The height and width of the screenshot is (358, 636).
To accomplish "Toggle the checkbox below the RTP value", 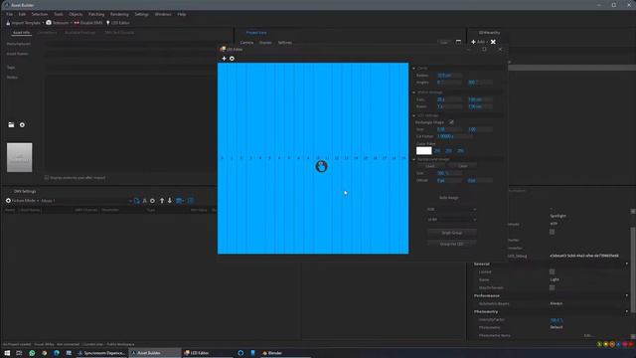I will tap(553, 232).
